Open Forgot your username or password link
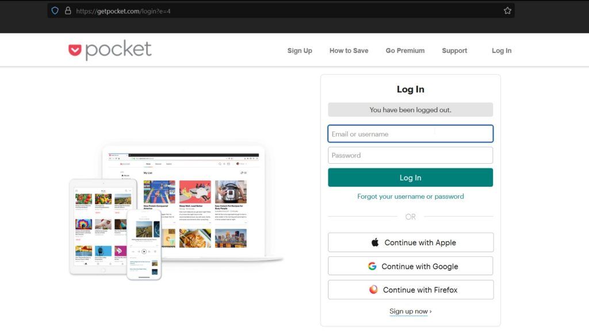 (x=411, y=197)
